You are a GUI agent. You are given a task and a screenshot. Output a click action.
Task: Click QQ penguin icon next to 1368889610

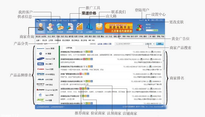tap(150, 81)
